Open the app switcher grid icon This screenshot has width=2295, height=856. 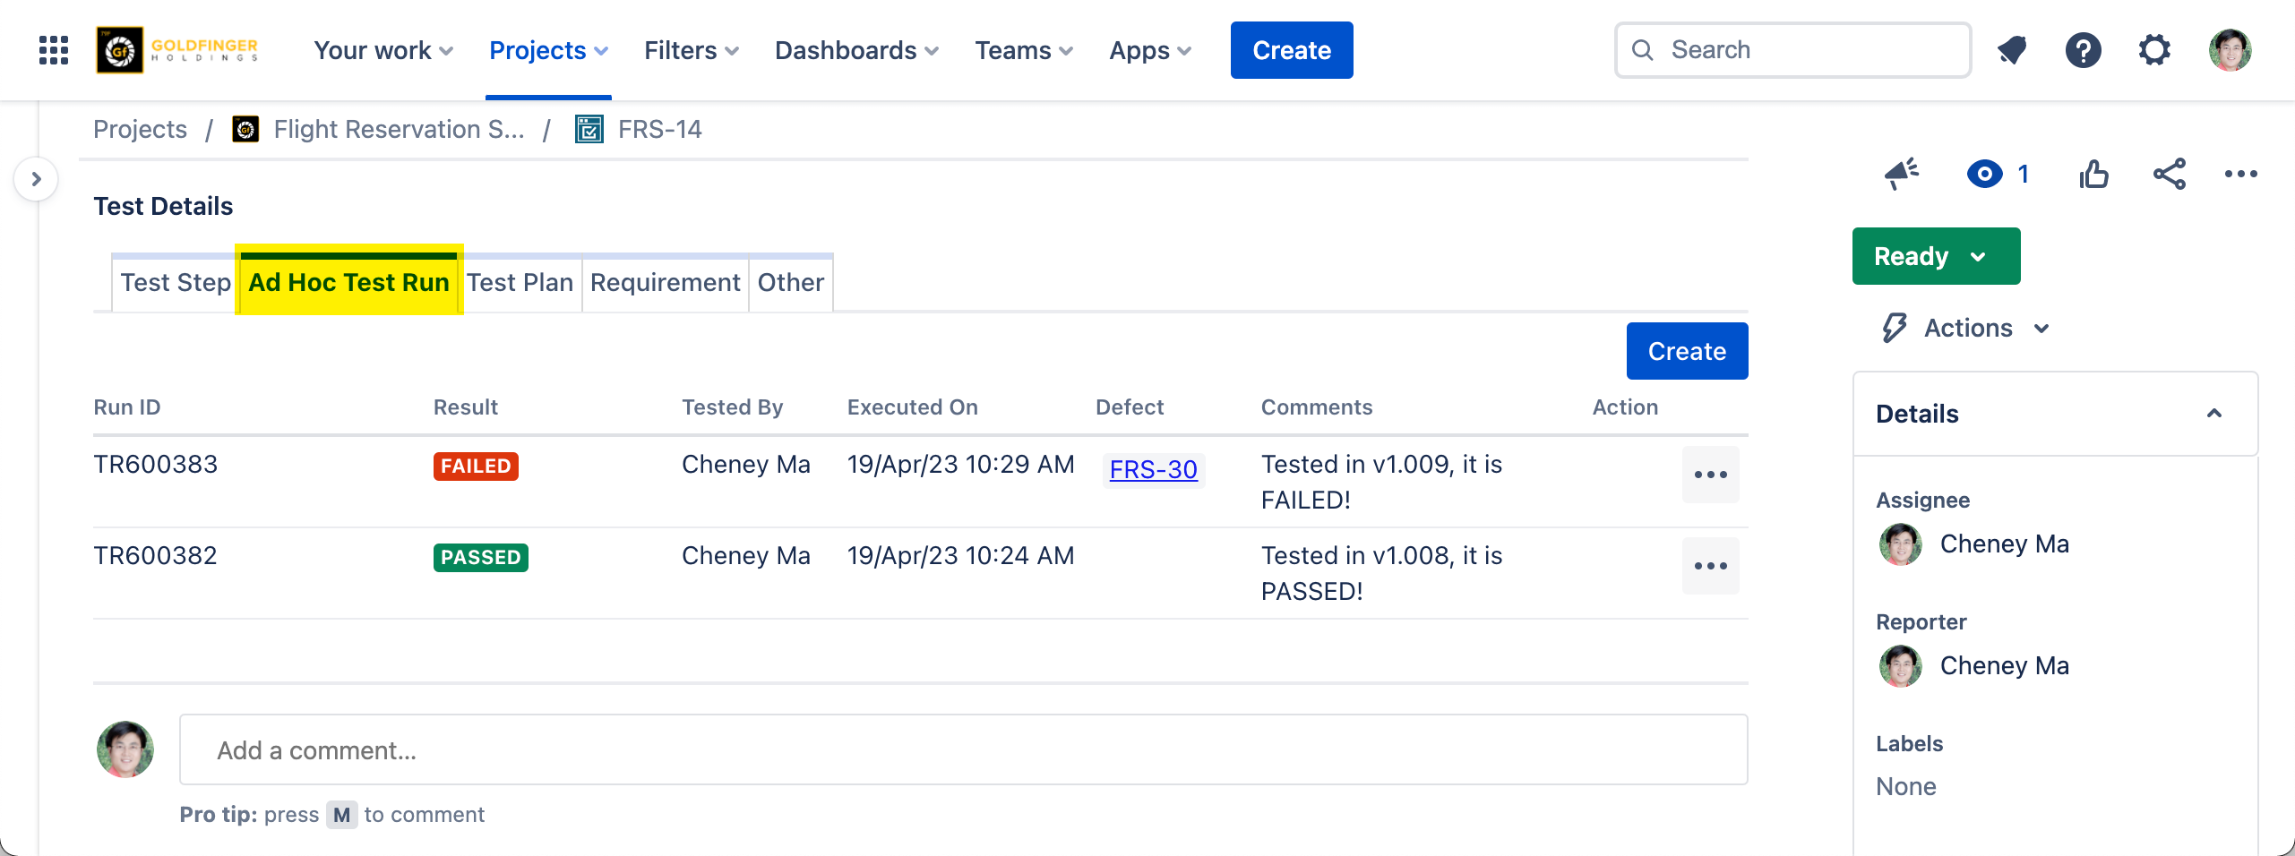54,50
